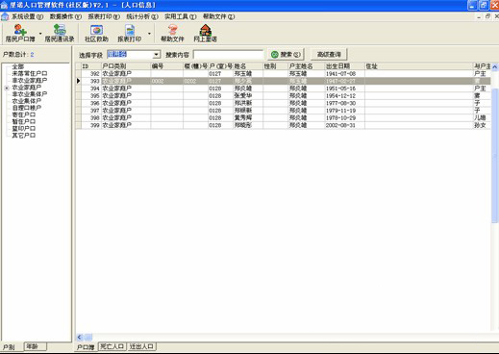Click the 性别 column header
499x354 pixels.
coord(275,66)
